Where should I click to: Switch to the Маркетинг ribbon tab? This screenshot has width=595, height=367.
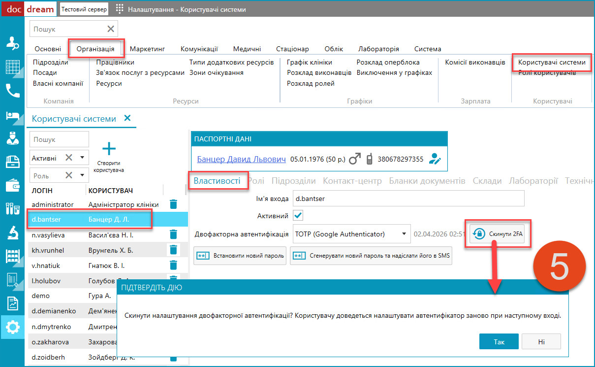(x=147, y=49)
